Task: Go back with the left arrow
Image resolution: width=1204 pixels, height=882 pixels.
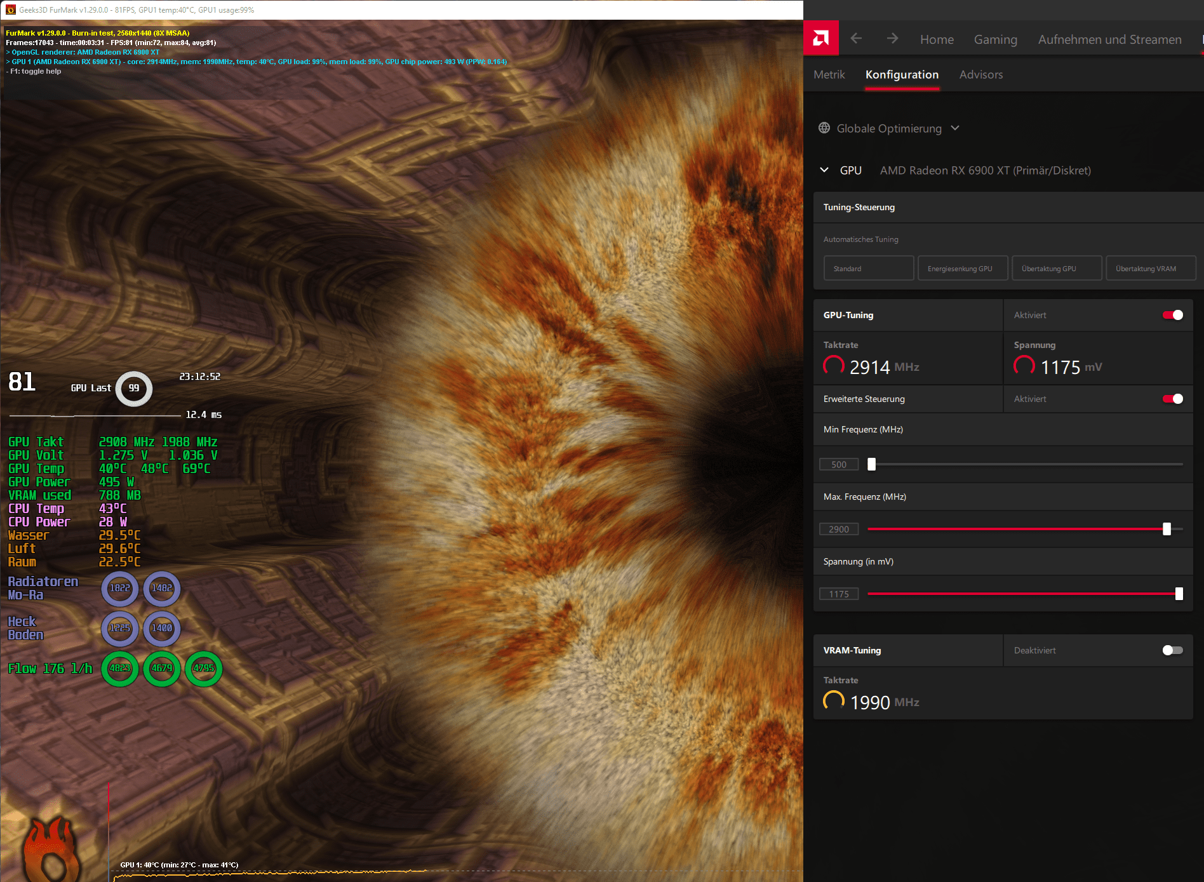Action: click(x=856, y=39)
